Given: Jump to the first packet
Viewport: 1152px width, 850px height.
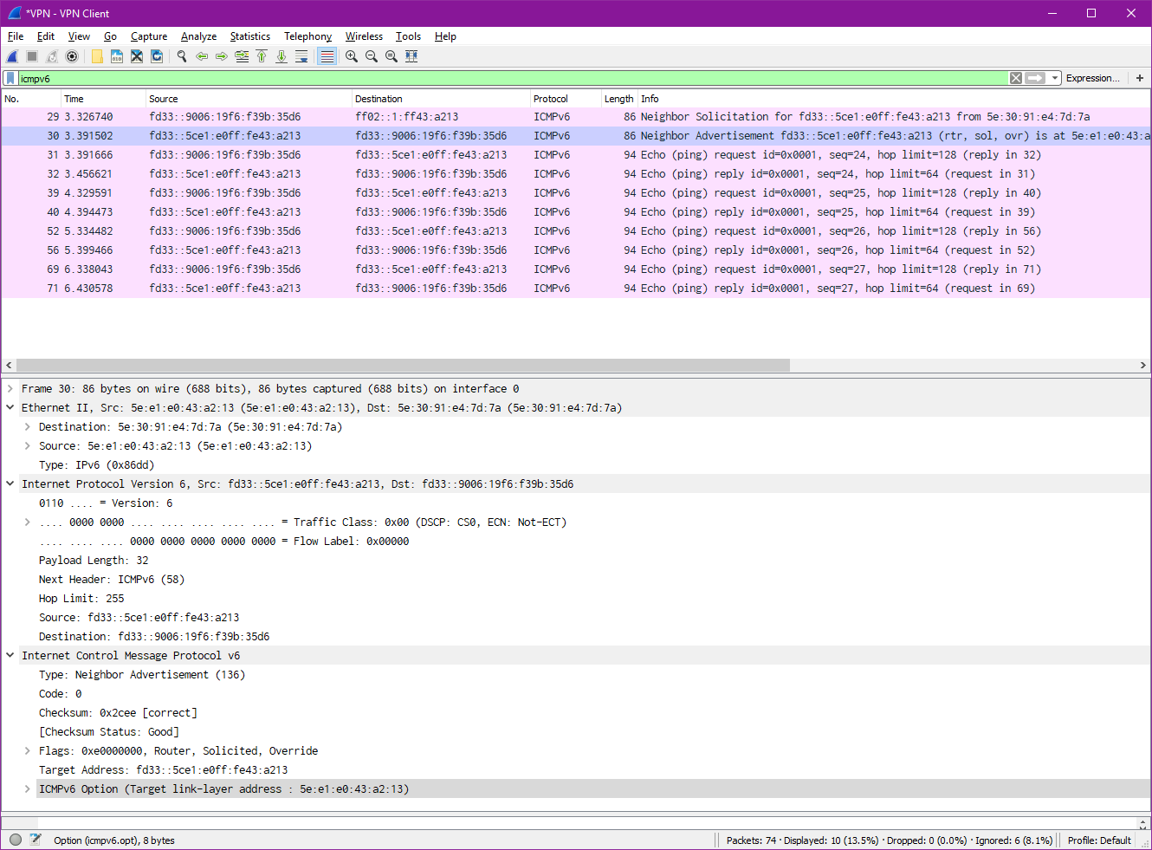Looking at the screenshot, I should [262, 56].
